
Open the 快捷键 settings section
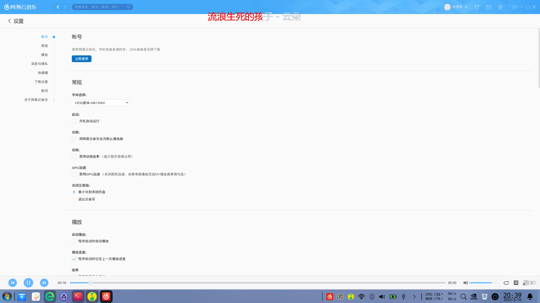coord(43,73)
